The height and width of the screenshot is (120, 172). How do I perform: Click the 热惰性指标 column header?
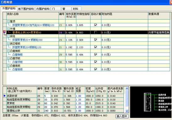(x=83, y=16)
